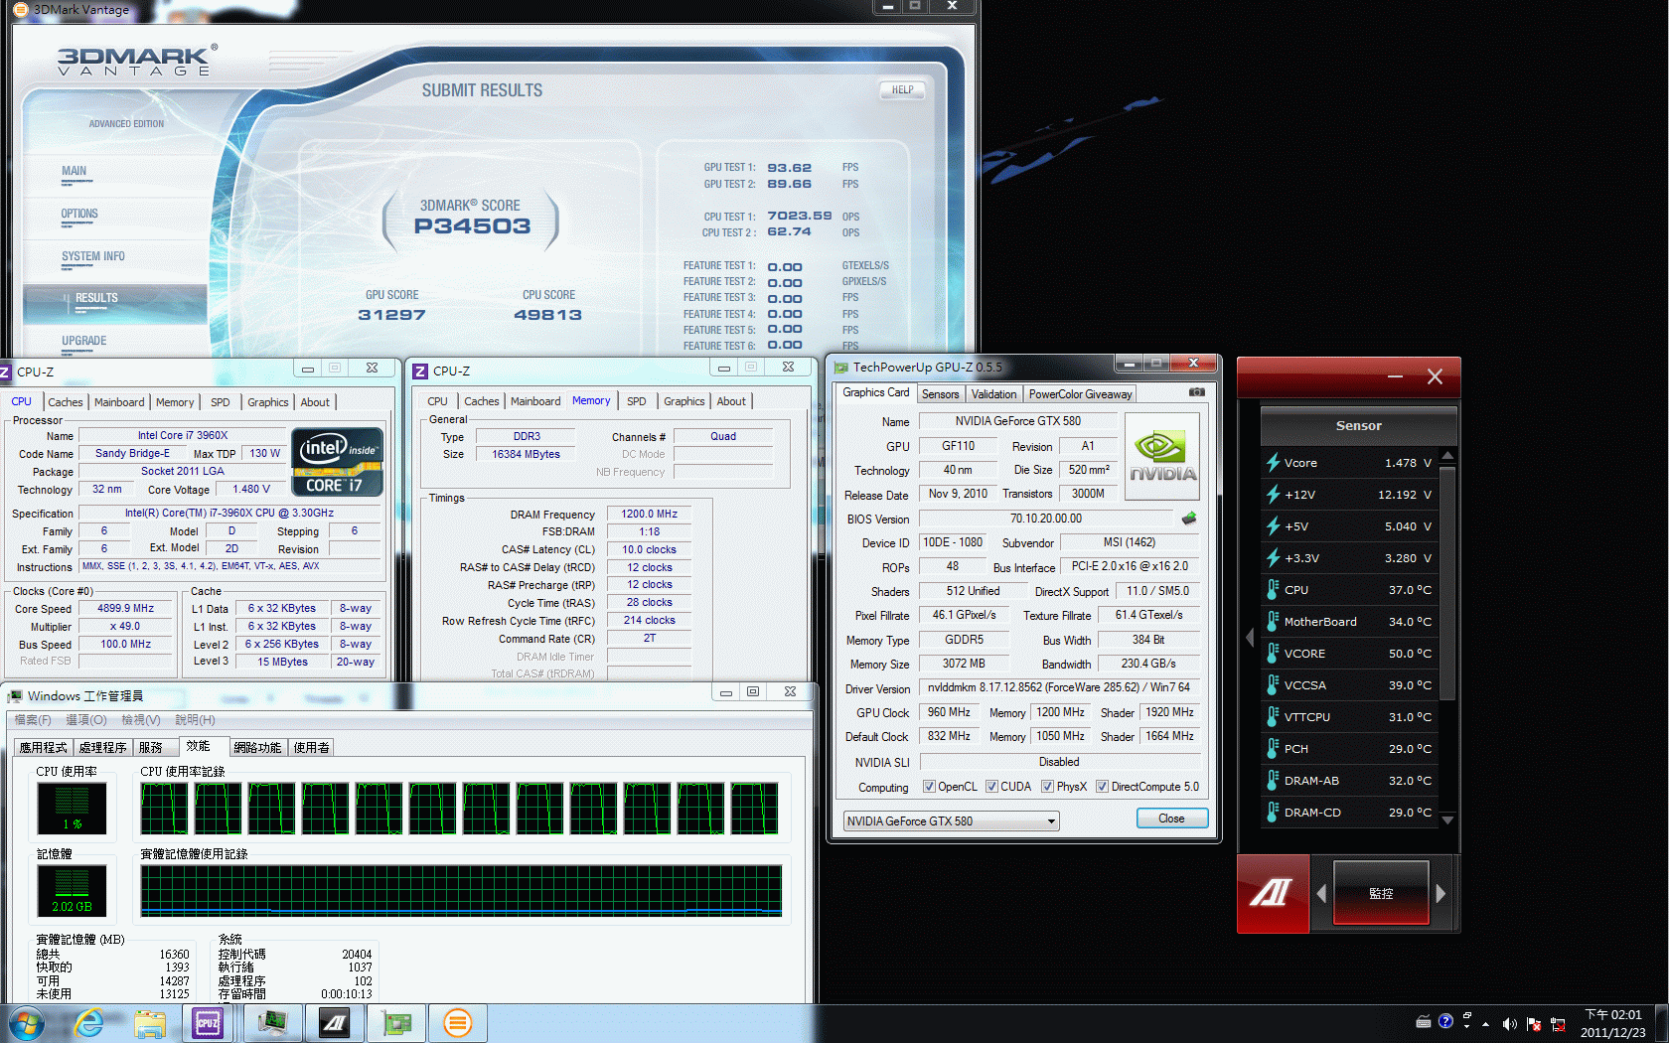The height and width of the screenshot is (1043, 1669).
Task: Open 檔案(F) menu in Task Manager
Action: (33, 720)
